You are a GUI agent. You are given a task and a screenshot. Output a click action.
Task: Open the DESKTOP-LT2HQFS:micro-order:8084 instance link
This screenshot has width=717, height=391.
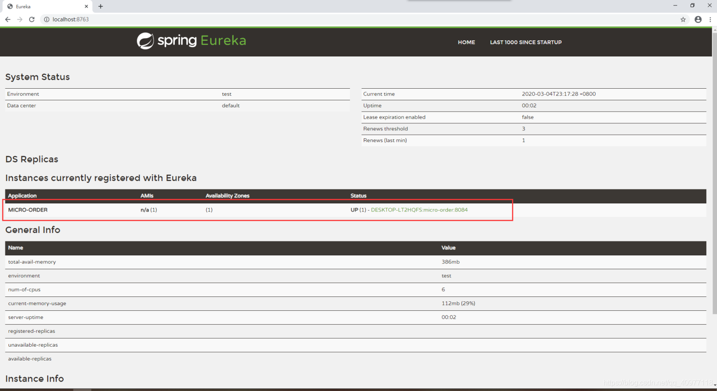[x=419, y=210]
